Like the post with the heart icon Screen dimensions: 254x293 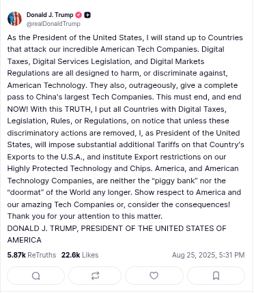(x=154, y=276)
